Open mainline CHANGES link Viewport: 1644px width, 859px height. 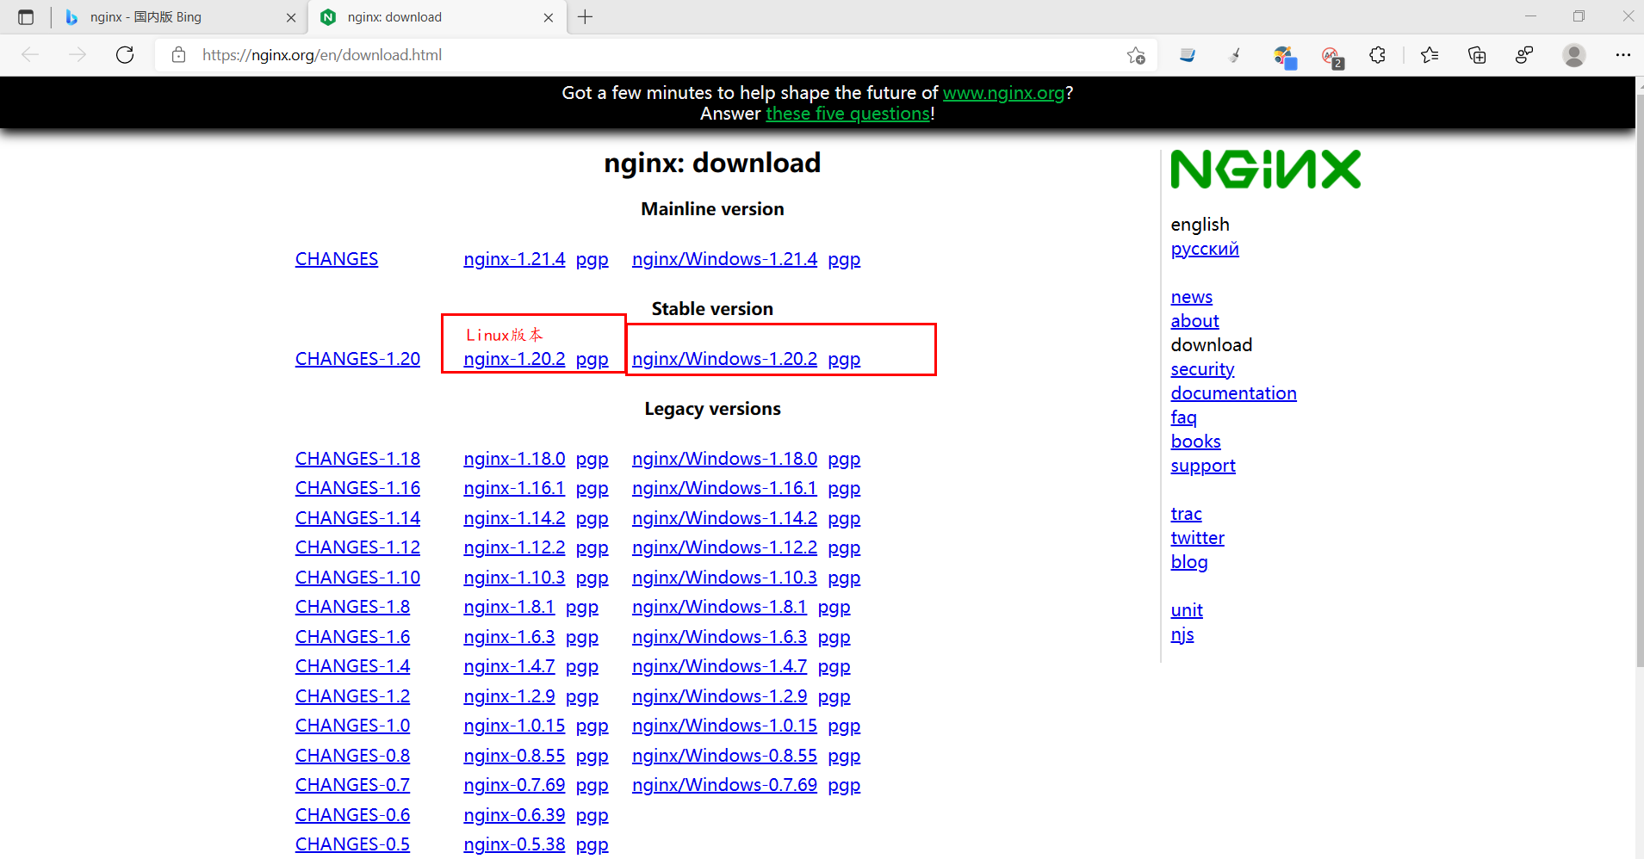coord(337,259)
